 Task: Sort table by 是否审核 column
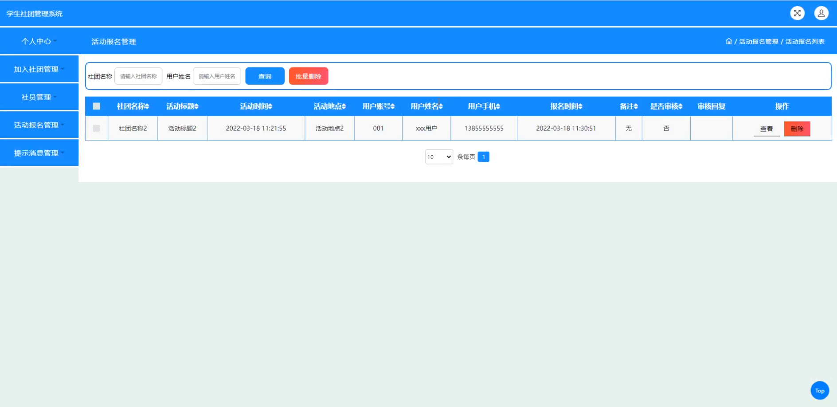coord(666,106)
